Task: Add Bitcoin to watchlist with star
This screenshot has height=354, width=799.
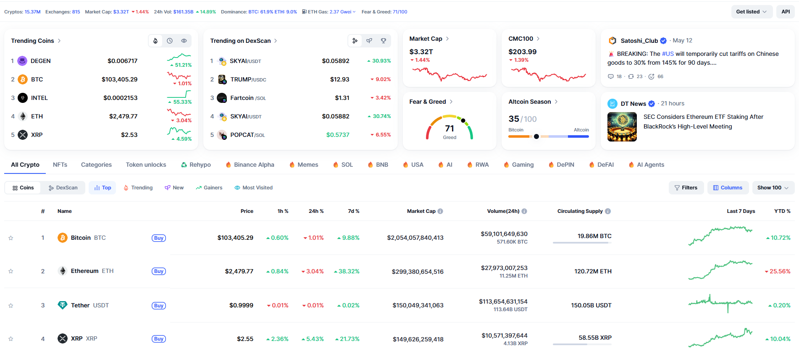Action: point(11,238)
